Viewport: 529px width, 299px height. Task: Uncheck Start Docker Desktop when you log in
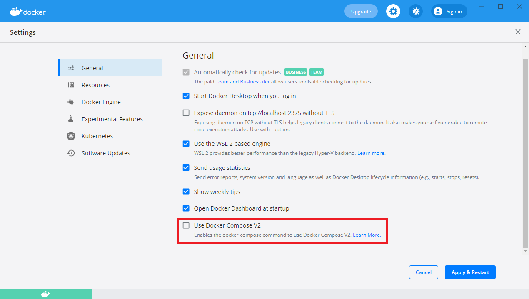186,96
